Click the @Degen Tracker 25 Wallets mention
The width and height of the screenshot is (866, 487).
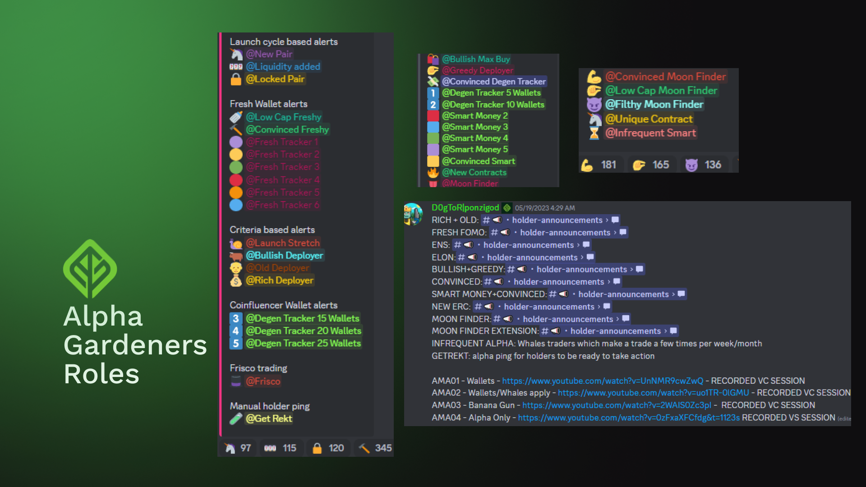click(303, 343)
